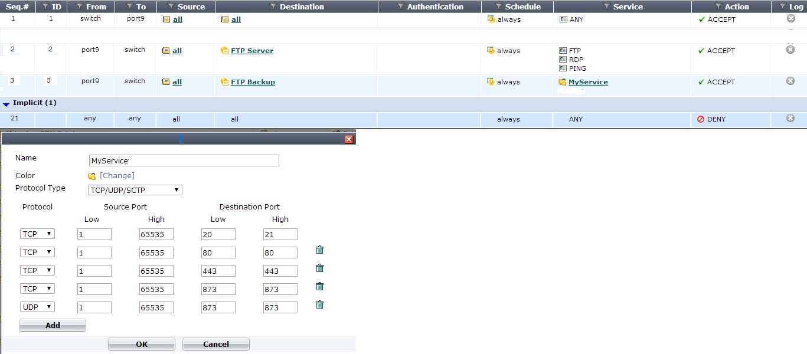Click the FTP Backup address icon
The width and height of the screenshot is (807, 354).
pyautogui.click(x=224, y=82)
